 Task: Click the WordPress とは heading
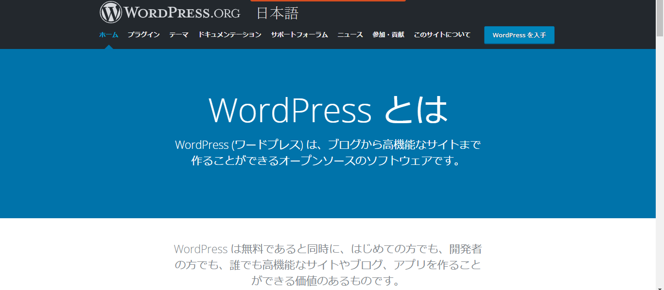pos(328,110)
